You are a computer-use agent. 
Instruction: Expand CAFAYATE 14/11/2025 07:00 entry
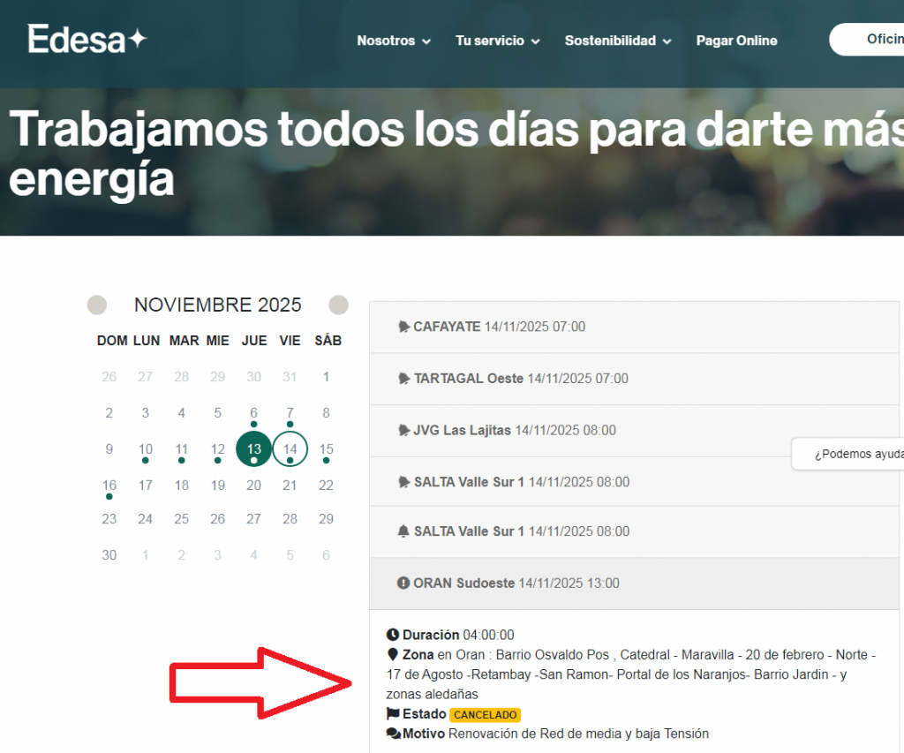pyautogui.click(x=634, y=327)
